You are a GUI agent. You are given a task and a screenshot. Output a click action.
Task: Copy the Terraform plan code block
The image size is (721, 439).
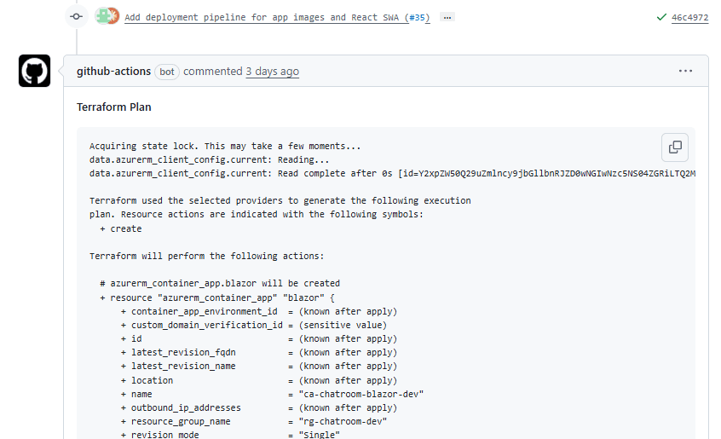(675, 147)
